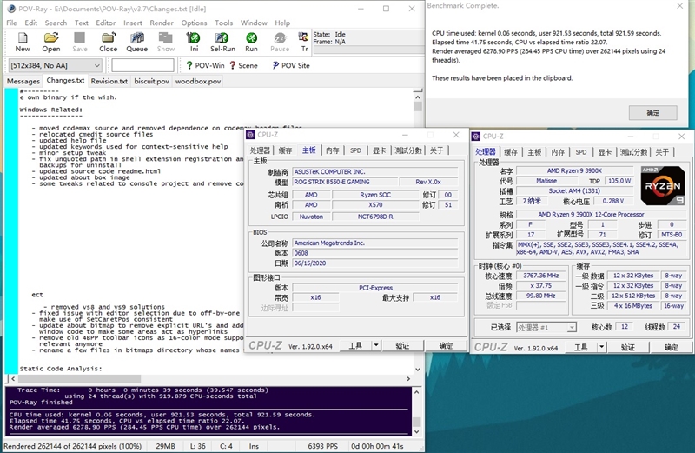This screenshot has width=695, height=453.
Task: Open the File menu in POV-Ray
Action: [x=11, y=23]
